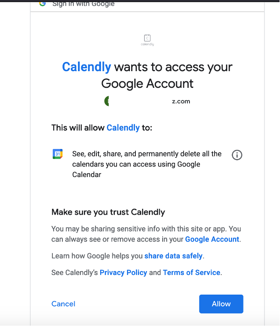Open Calendly's Terms of Service
The height and width of the screenshot is (326, 280).
click(192, 272)
